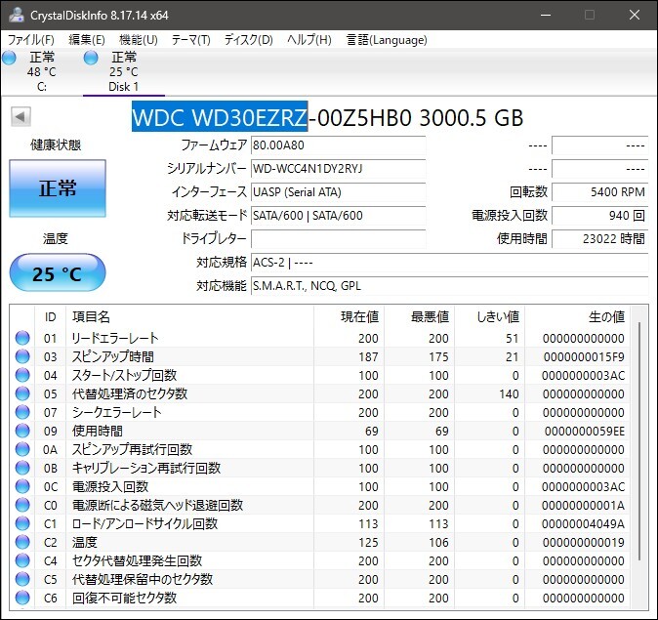Open the ディスク(D) menu
The width and height of the screenshot is (658, 620).
coord(248,40)
